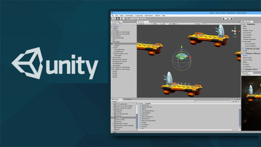
Task: Select the Scale transform tool
Action: coord(126,19)
